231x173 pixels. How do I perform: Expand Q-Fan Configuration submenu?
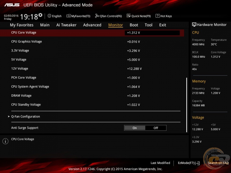26,116
